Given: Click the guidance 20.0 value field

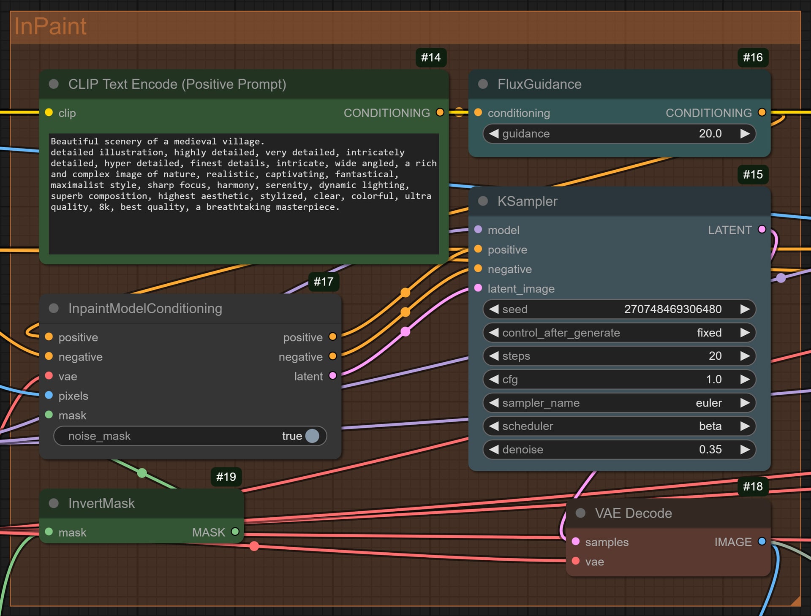Looking at the screenshot, I should 619,133.
